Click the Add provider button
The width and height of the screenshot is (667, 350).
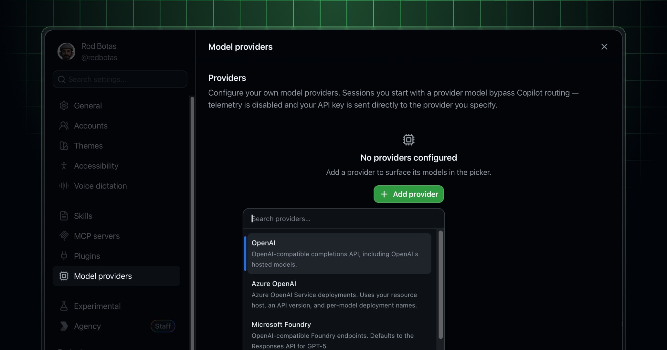[x=408, y=194]
